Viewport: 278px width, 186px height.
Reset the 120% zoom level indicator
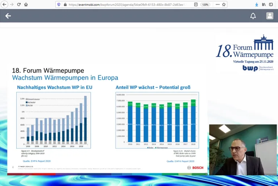point(205,5)
